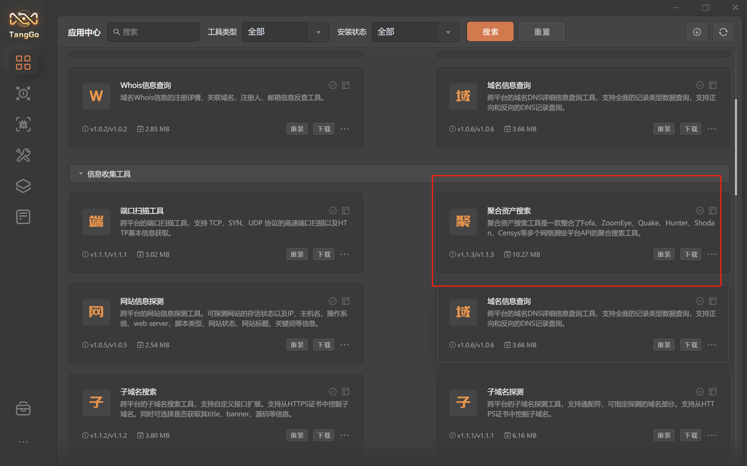Click 下载 on 端口扫描工具 card
This screenshot has width=747, height=466.
point(324,254)
